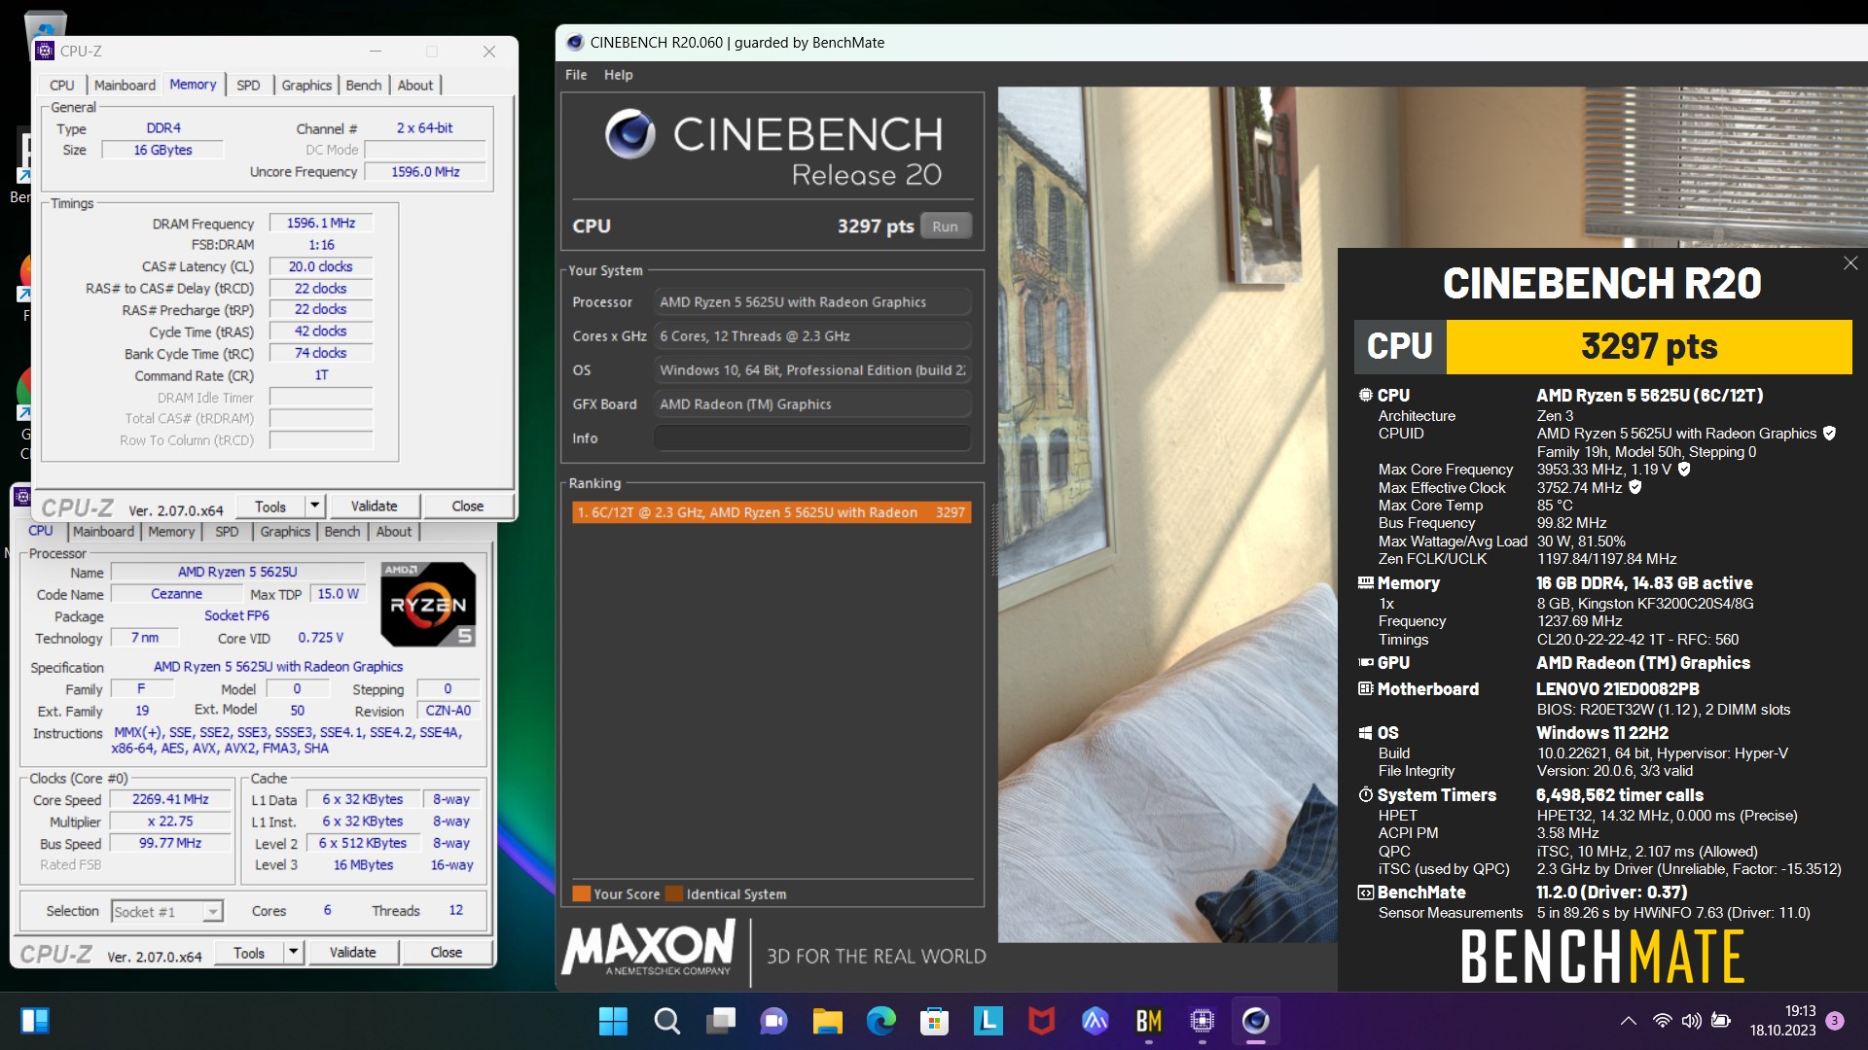Click the yellow 3297 pts score banner
Viewport: 1868px width, 1050px height.
coord(1649,347)
